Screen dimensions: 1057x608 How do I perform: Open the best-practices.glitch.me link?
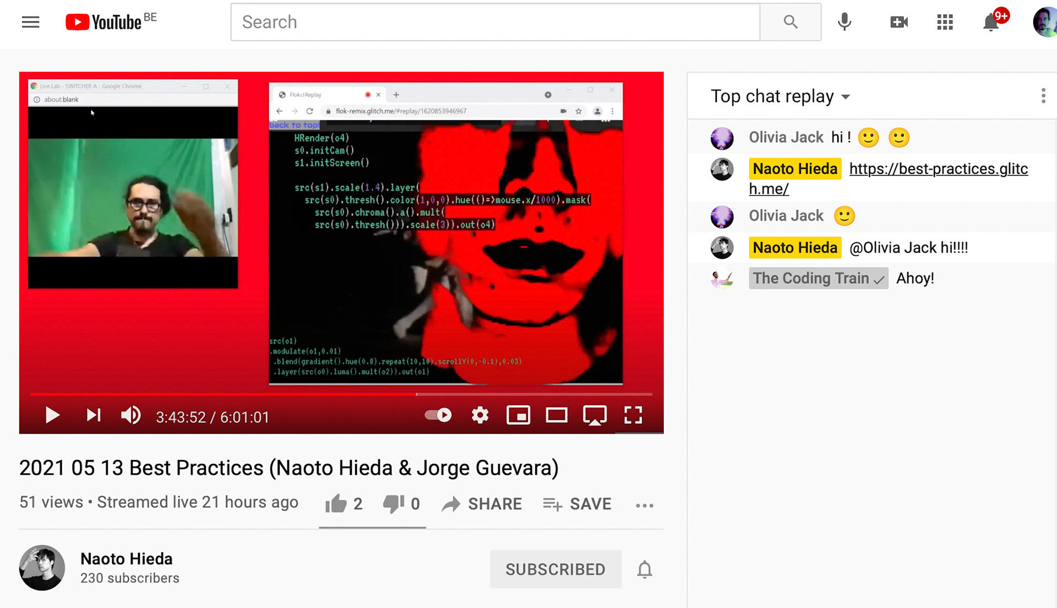coord(889,178)
